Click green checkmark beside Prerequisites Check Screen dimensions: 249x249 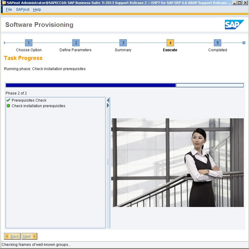[x=8, y=100]
